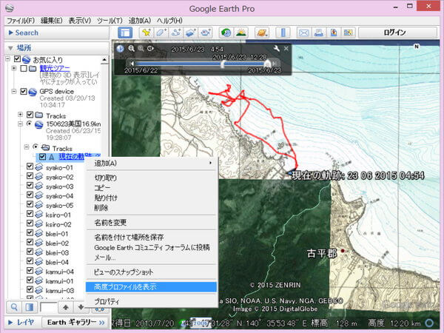
Task: Move item down with arrow button
Action: [x=81, y=307]
